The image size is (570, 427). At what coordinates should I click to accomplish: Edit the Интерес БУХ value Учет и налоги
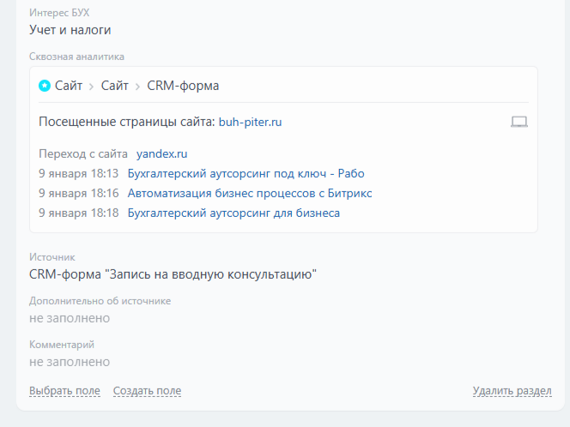click(x=70, y=30)
